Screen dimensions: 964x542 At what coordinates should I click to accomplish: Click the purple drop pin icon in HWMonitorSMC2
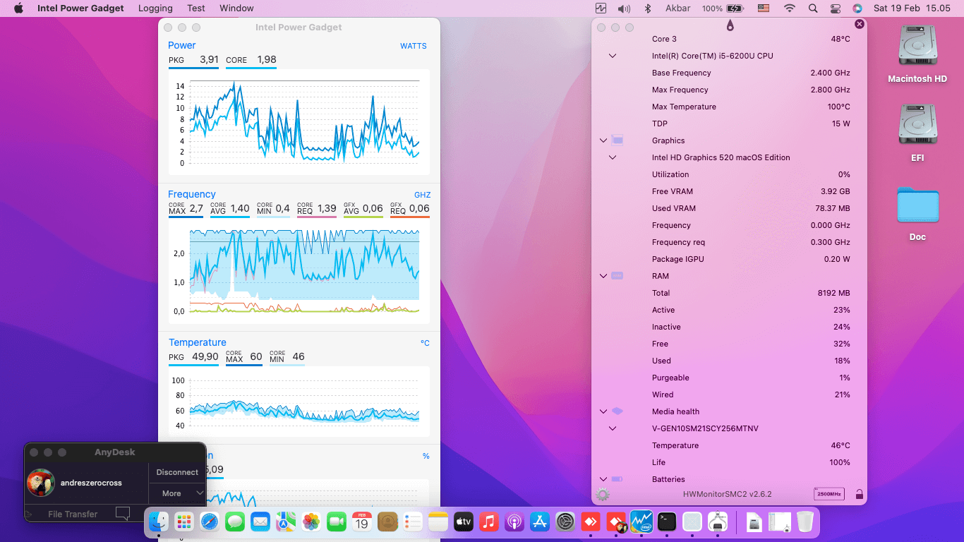click(x=730, y=26)
